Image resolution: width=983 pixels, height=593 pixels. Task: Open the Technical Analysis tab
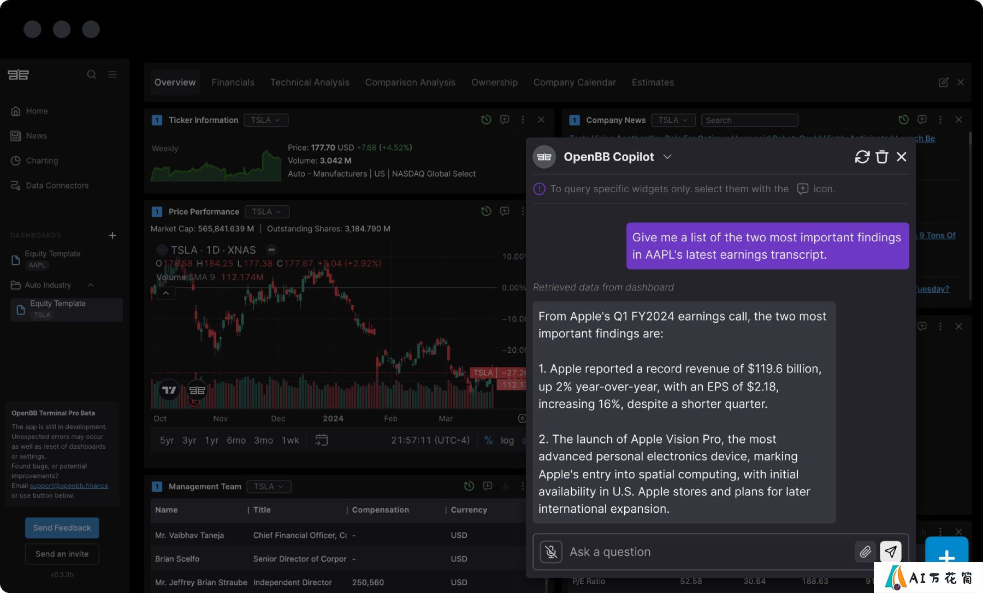[310, 82]
